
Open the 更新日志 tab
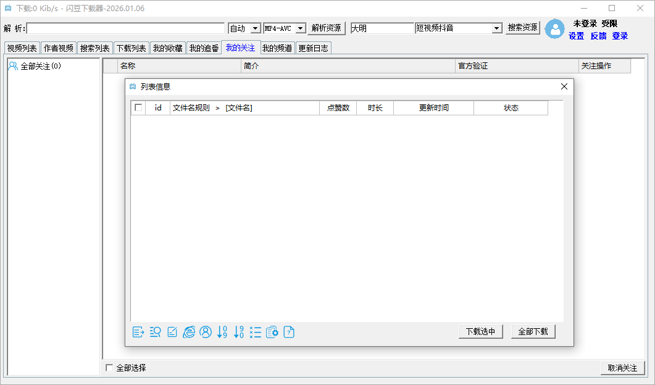click(x=313, y=48)
